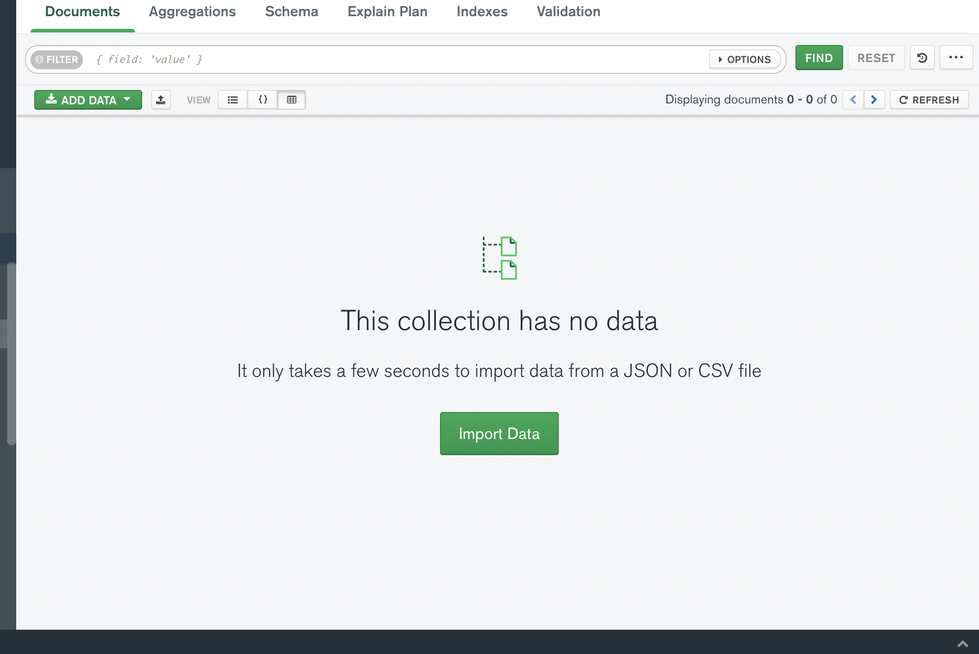Click the Refresh button
The image size is (979, 654).
pos(929,100)
